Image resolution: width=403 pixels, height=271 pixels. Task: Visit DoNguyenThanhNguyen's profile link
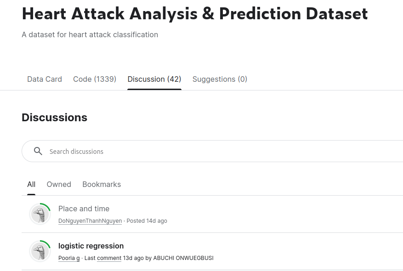pyautogui.click(x=90, y=221)
